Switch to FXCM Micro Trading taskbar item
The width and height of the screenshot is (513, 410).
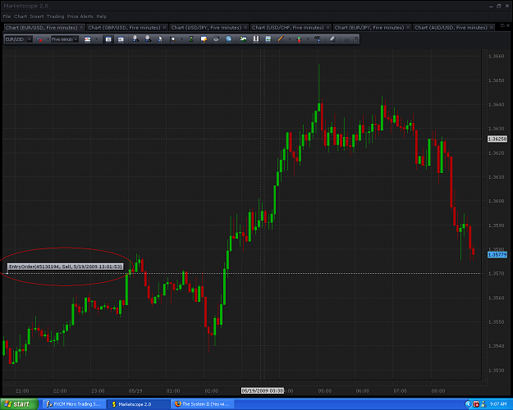pyautogui.click(x=74, y=404)
